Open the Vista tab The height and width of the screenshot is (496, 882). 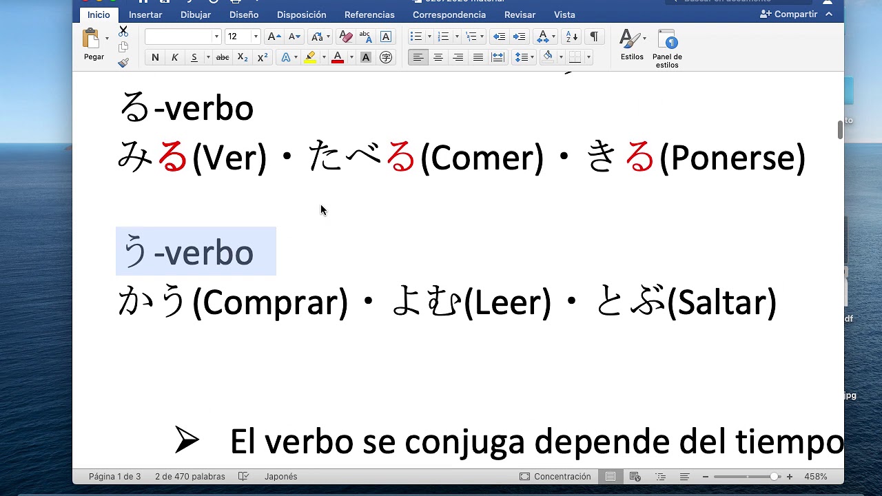tap(564, 14)
